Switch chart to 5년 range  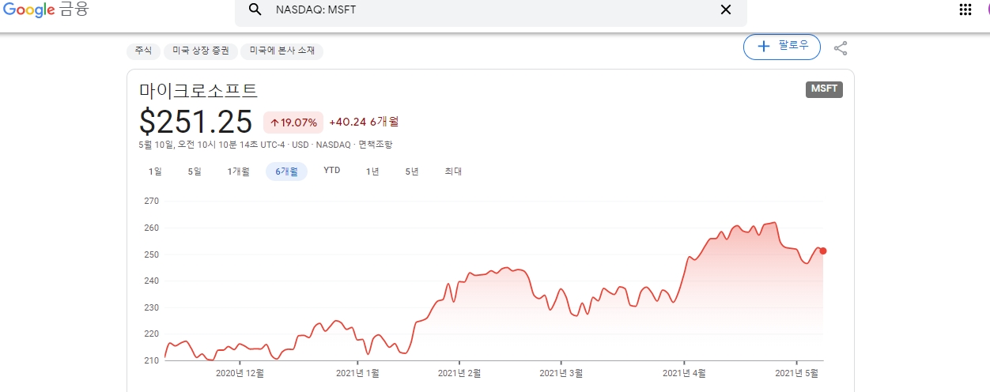pos(412,171)
